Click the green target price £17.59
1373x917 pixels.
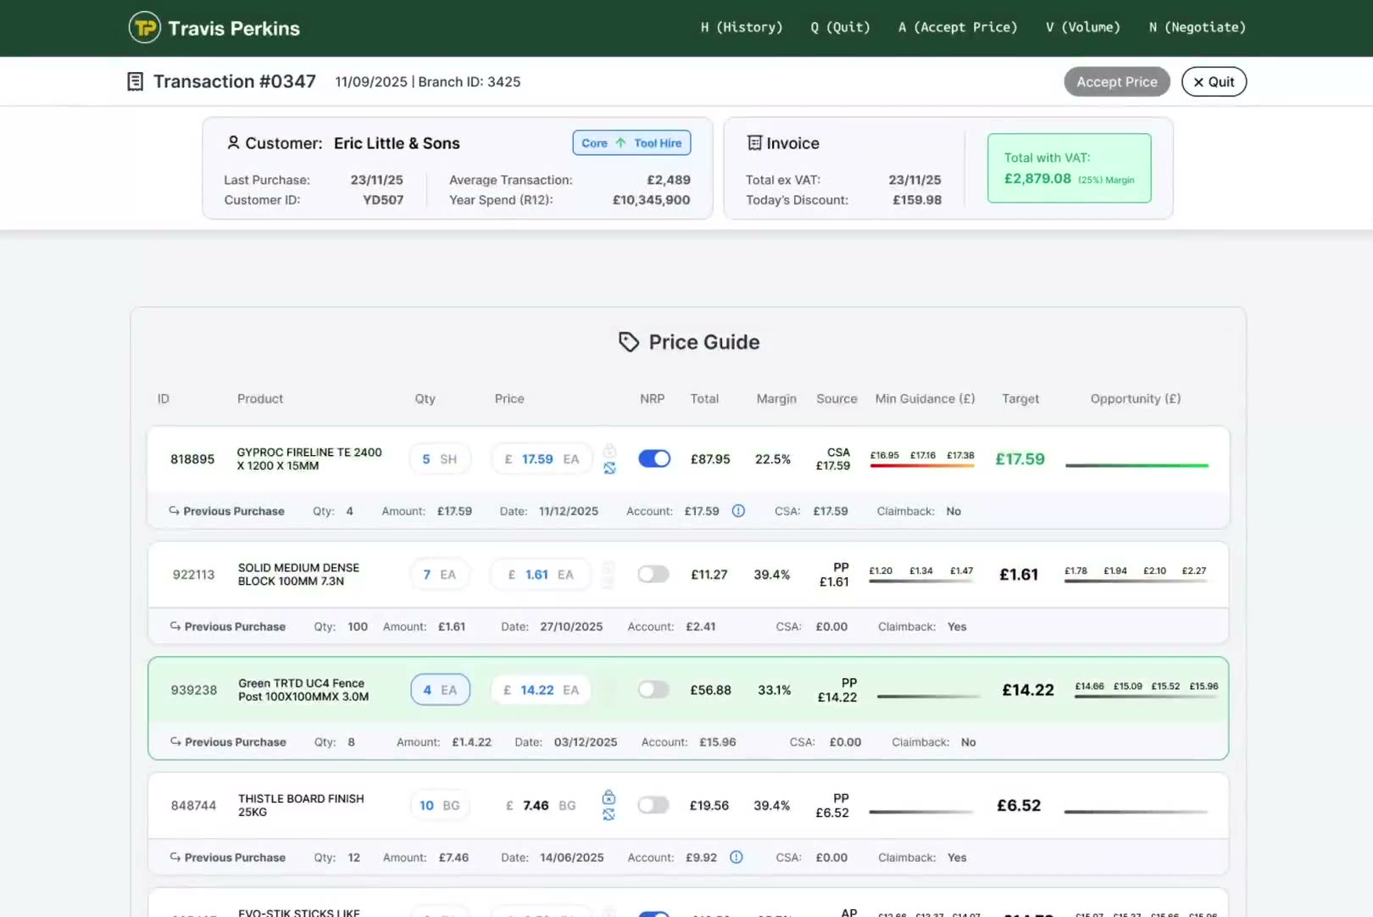coord(1020,458)
